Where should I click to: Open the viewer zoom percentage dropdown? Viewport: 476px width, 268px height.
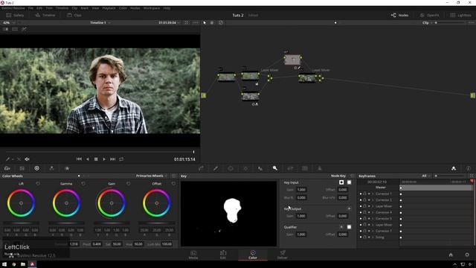(x=8, y=23)
